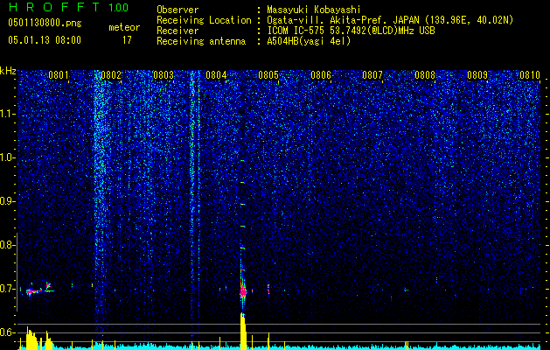Image resolution: width=550 pixels, height=350 pixels.
Task: Click the strong red meteor echo after 0804
Action: 243,291
